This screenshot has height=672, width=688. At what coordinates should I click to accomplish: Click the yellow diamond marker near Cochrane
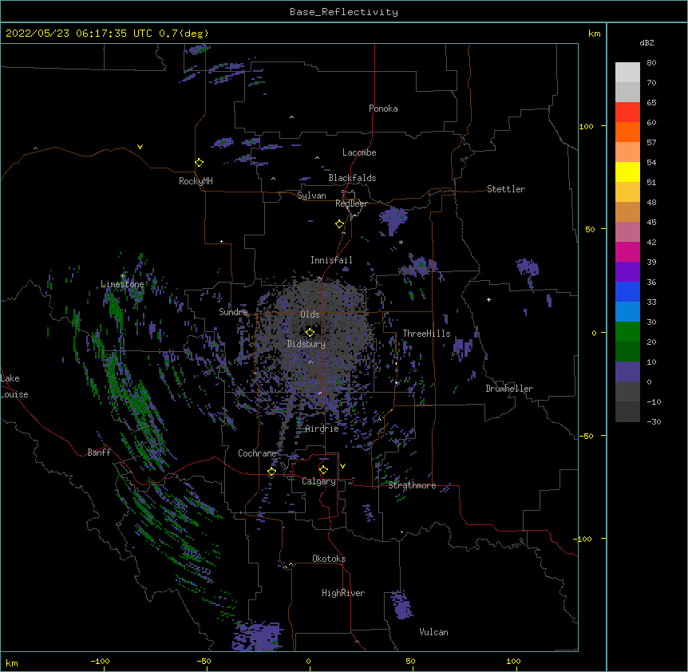coord(271,472)
